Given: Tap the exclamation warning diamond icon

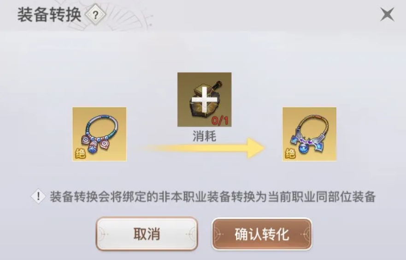Looking at the screenshot, I should [x=38, y=196].
